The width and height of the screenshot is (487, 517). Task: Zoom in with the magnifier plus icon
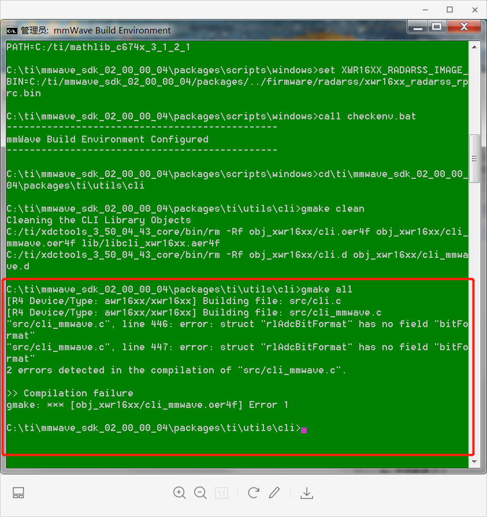(179, 493)
